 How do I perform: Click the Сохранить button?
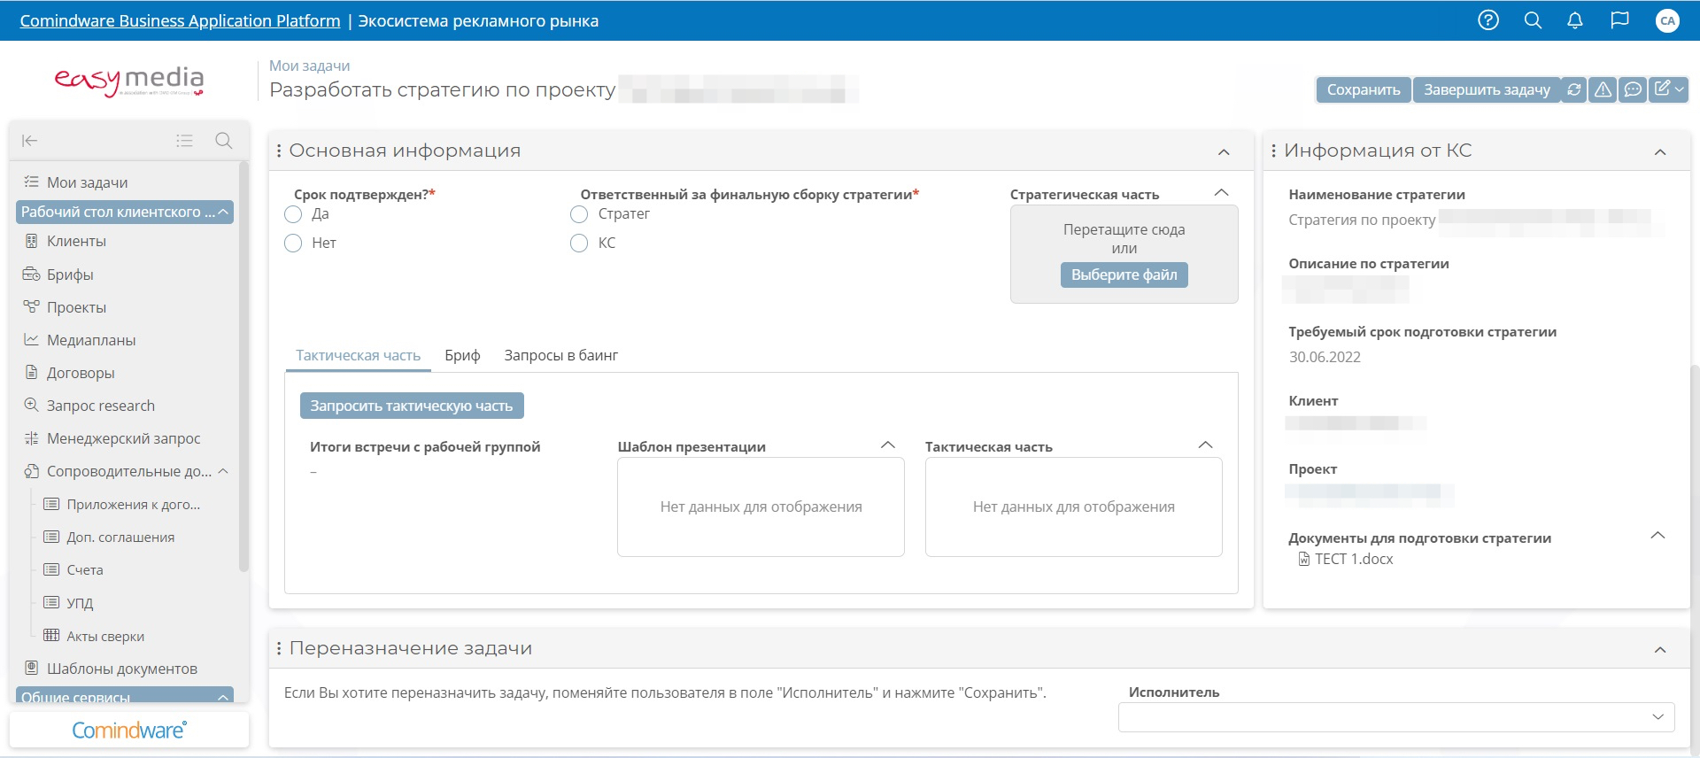1364,89
